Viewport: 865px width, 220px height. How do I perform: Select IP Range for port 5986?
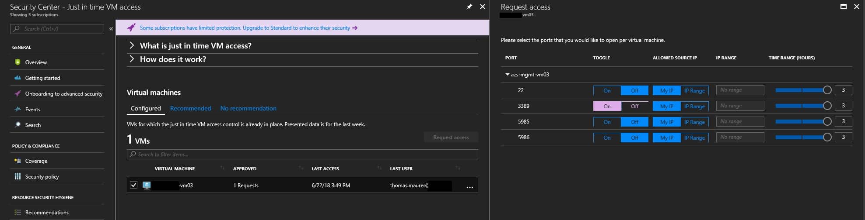(694, 137)
